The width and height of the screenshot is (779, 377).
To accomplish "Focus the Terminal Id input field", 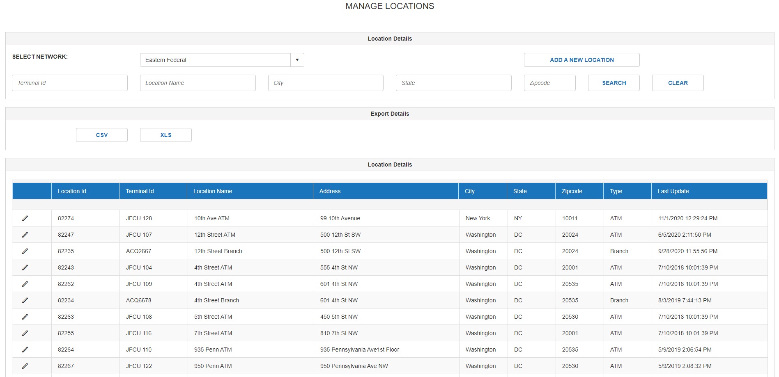I will pyautogui.click(x=70, y=83).
